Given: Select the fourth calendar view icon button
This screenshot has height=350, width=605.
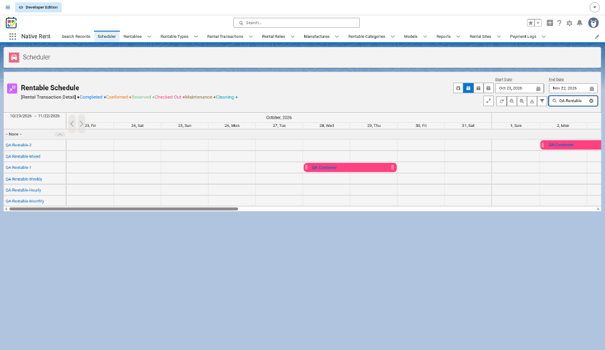Looking at the screenshot, I should pyautogui.click(x=489, y=89).
